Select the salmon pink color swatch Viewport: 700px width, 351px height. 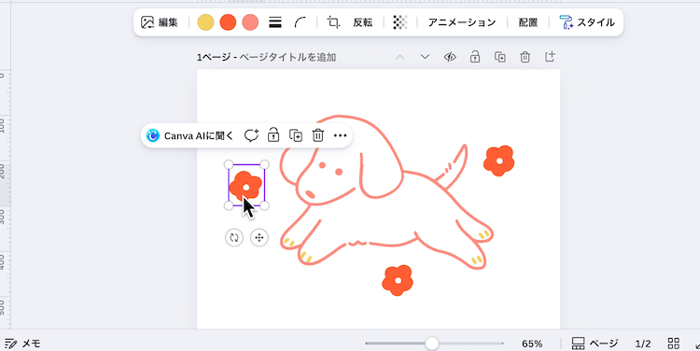coord(250,22)
